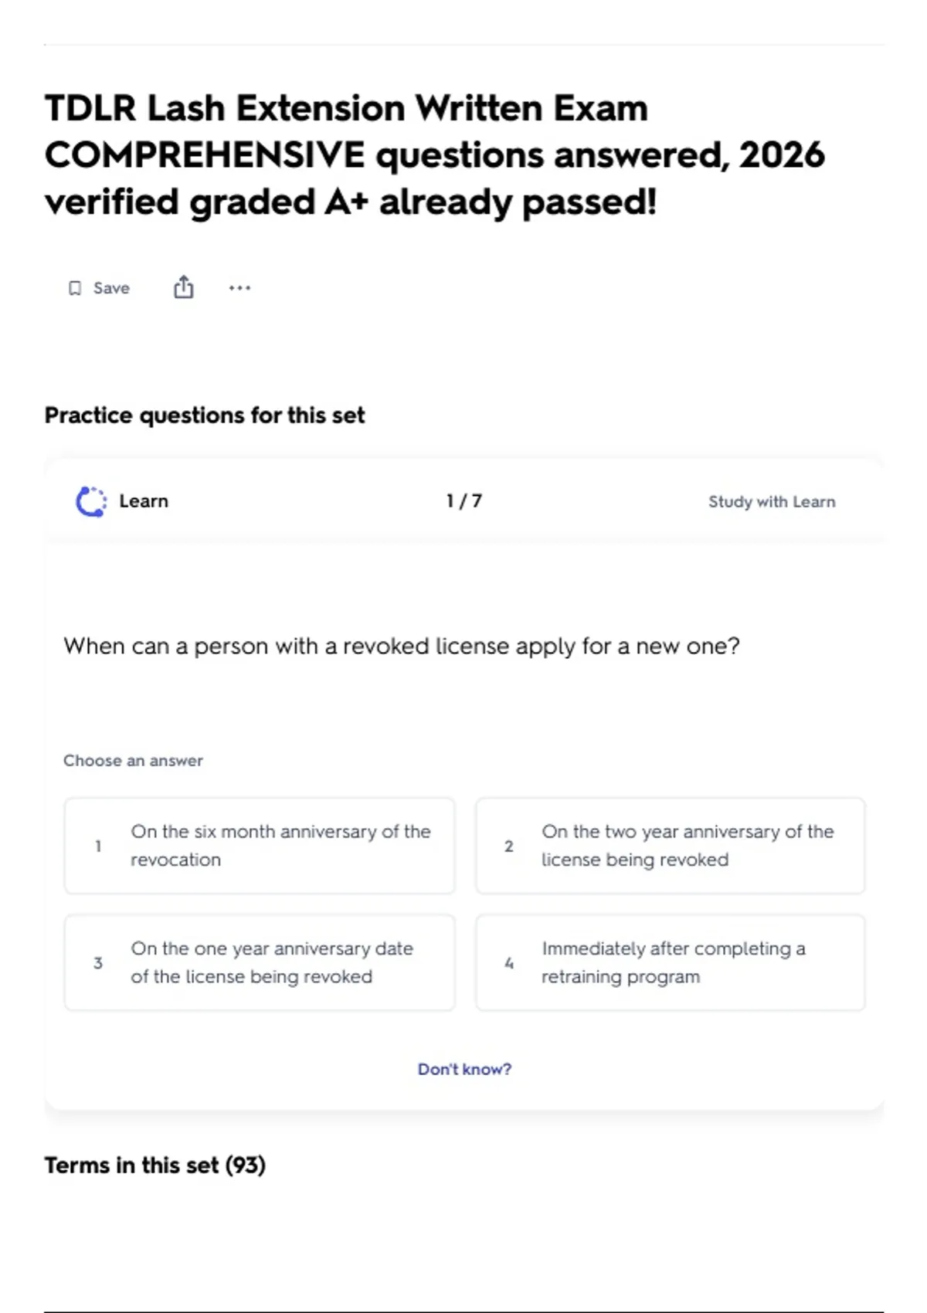Open the three-dot more options menu

point(239,288)
